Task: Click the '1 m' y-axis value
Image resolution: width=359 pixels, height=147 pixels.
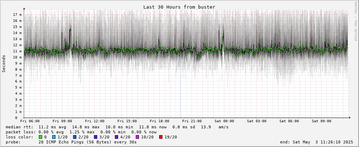Action: coord(19,112)
